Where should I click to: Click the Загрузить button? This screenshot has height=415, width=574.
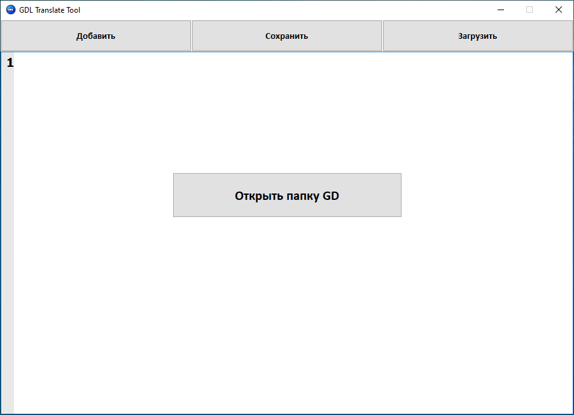[477, 36]
